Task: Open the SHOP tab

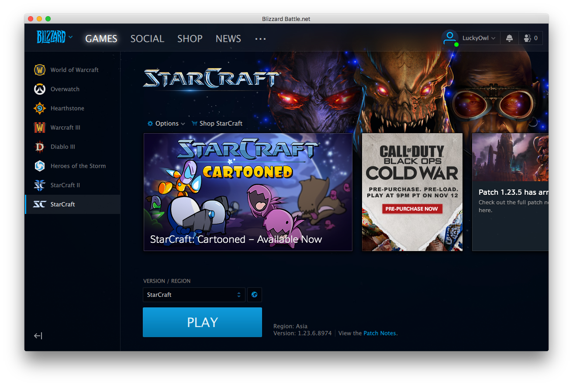Action: click(190, 38)
